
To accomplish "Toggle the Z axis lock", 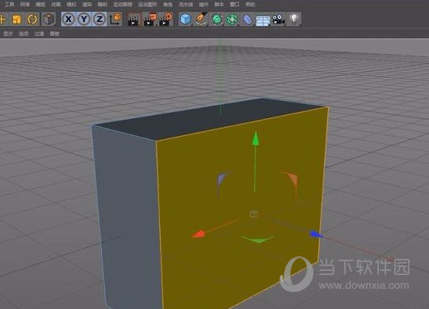I will click(99, 19).
